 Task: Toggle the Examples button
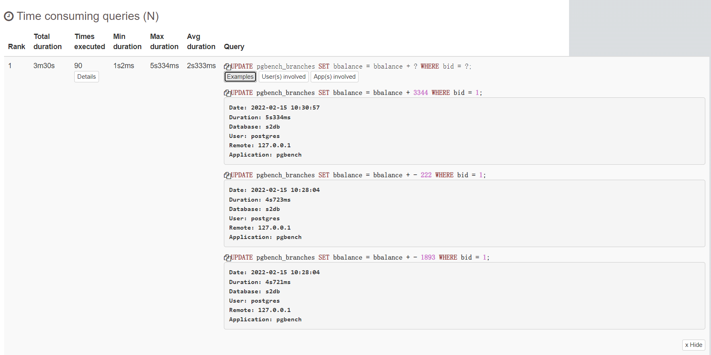[240, 77]
